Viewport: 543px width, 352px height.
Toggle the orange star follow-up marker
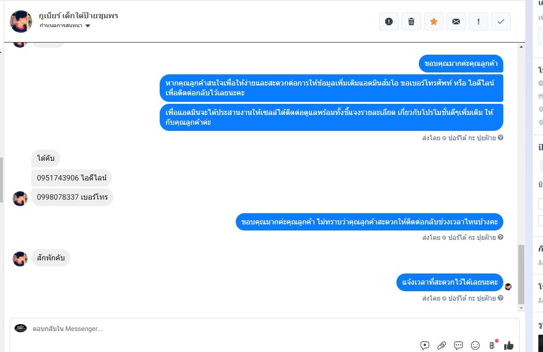[x=434, y=22]
